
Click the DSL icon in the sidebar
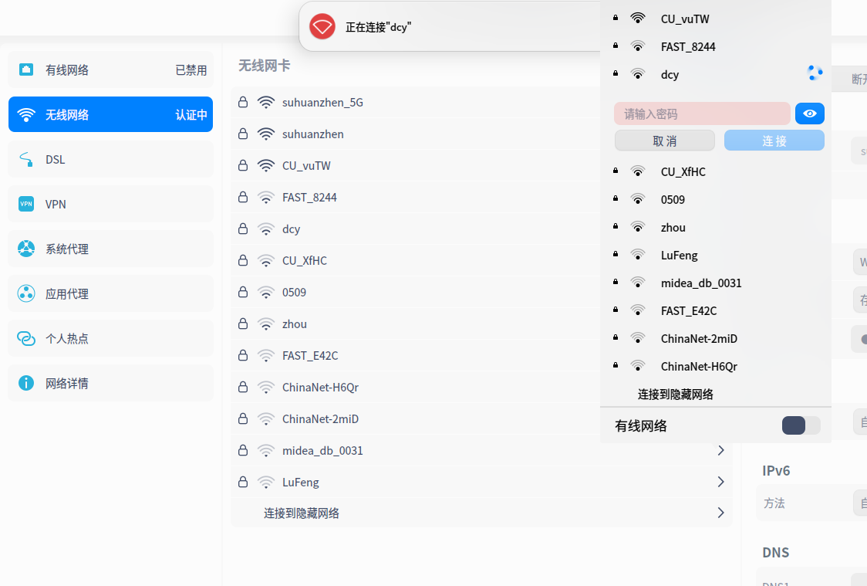tap(26, 159)
